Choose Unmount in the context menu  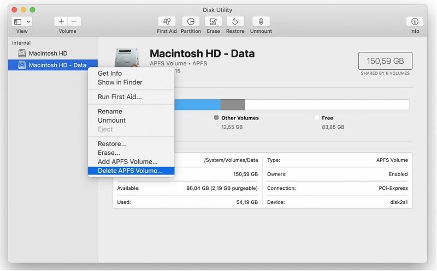131,120
